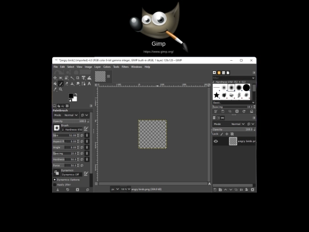
Task: Select the Zoom magnifier tool
Action: click(x=61, y=89)
